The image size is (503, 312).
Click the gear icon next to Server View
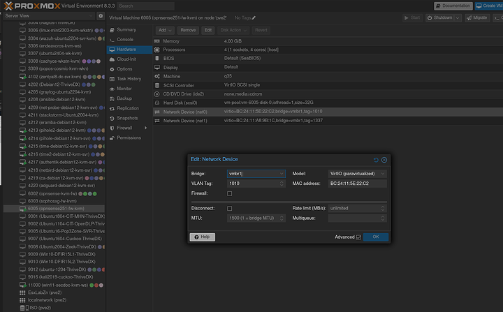coord(101,15)
